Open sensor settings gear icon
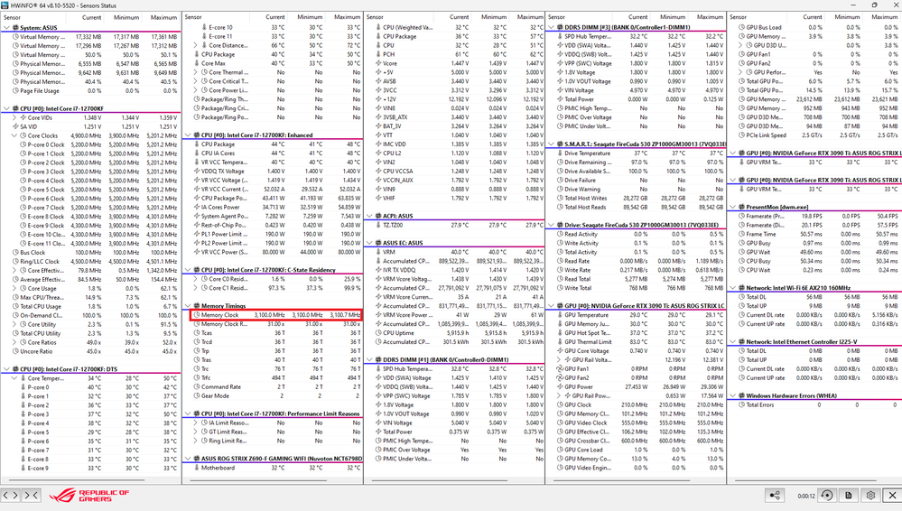 click(870, 496)
